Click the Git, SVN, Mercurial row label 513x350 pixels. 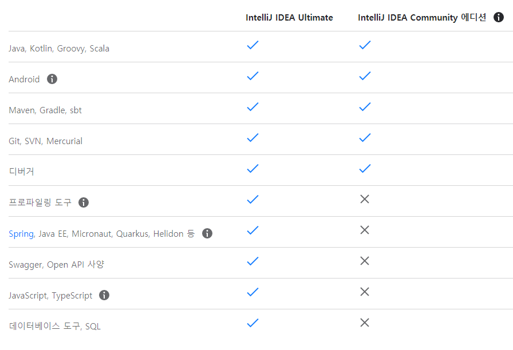46,141
